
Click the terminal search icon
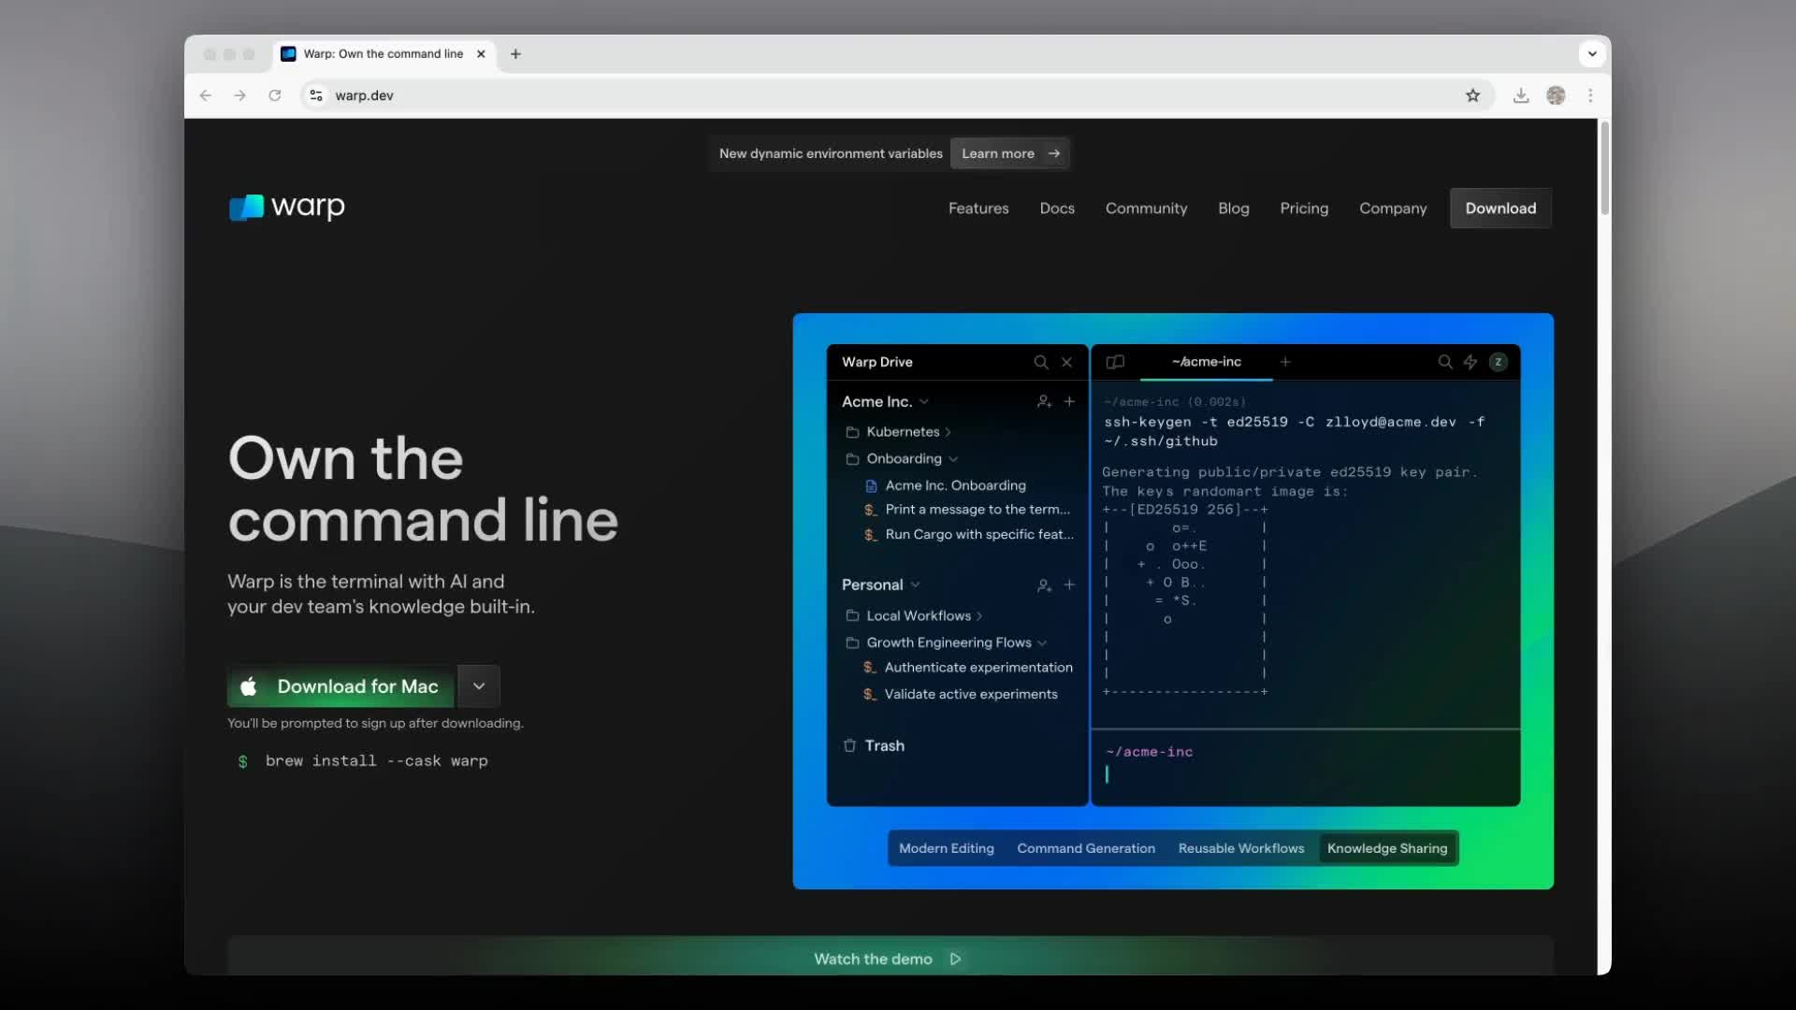(x=1443, y=361)
